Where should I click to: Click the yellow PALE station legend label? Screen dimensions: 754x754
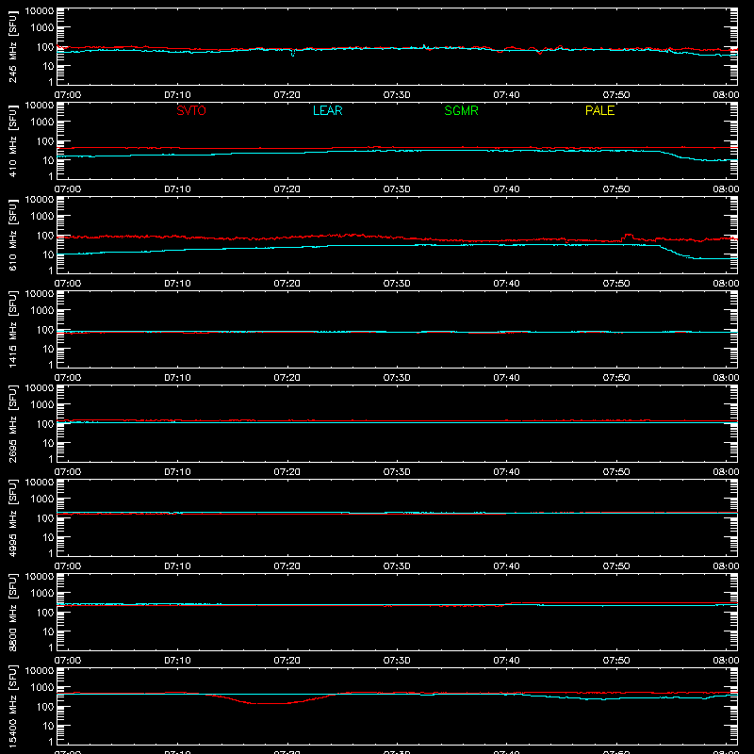[x=599, y=110]
